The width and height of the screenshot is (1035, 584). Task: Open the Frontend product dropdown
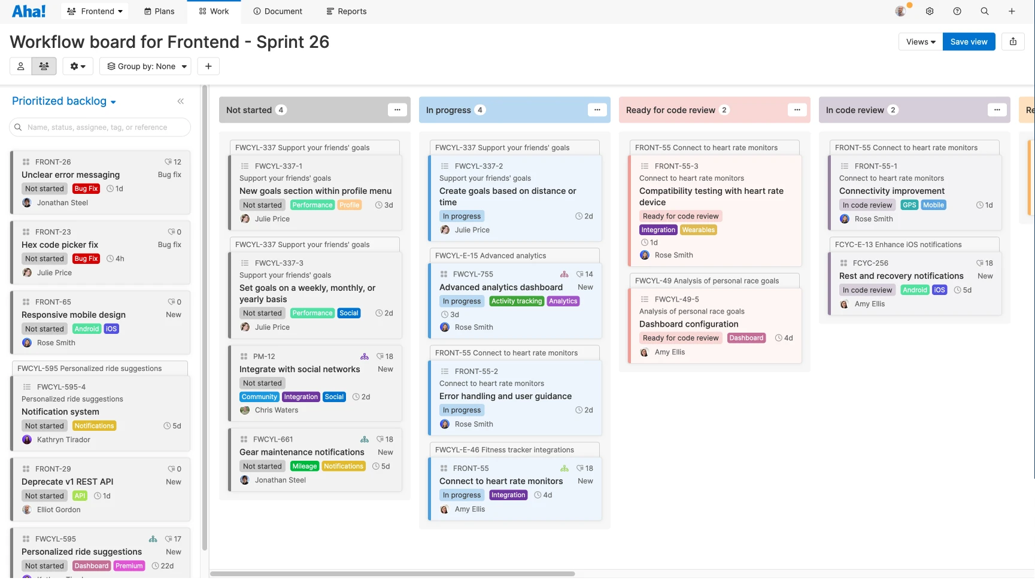coord(94,11)
